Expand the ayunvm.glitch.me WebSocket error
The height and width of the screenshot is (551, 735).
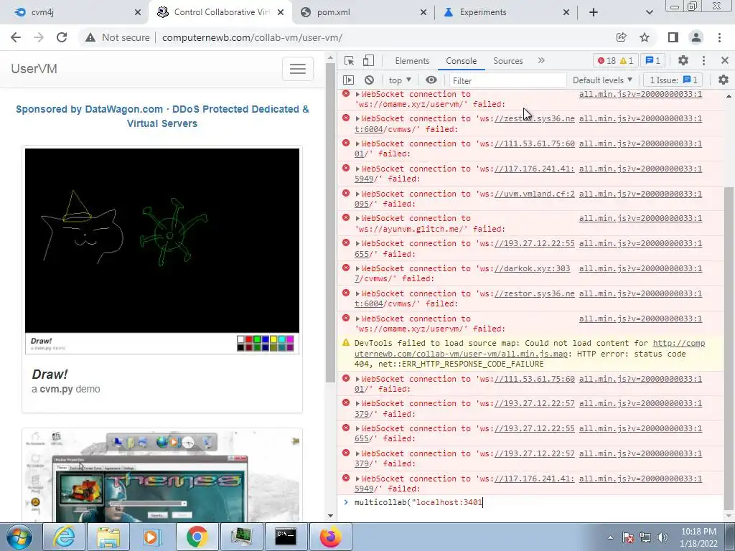pyautogui.click(x=357, y=218)
